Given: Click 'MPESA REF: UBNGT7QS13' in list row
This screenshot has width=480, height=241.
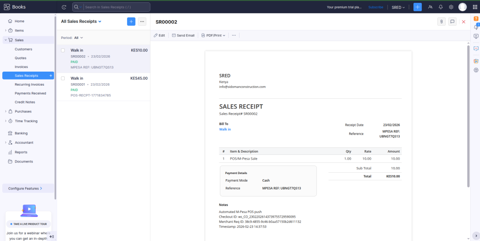Looking at the screenshot, I should [92, 67].
